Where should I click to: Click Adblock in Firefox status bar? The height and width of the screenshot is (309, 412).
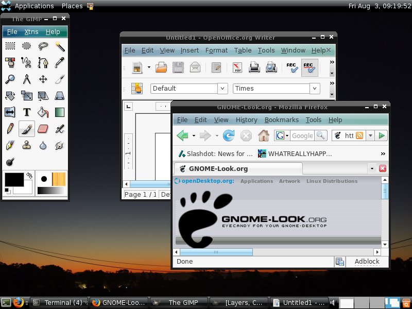click(x=367, y=262)
